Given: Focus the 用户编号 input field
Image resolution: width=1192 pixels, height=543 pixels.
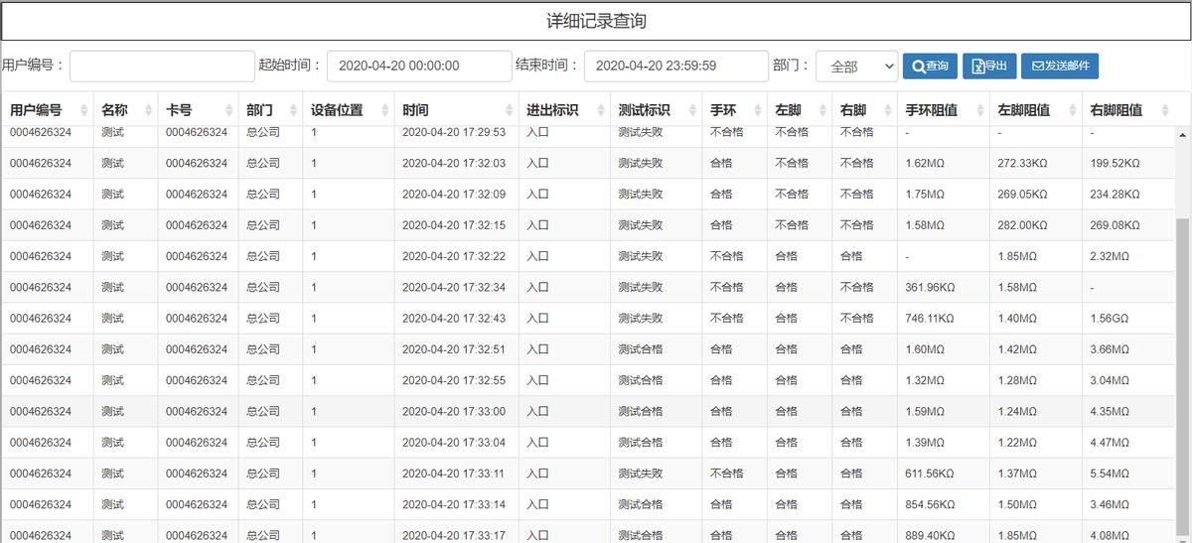Looking at the screenshot, I should pos(162,66).
